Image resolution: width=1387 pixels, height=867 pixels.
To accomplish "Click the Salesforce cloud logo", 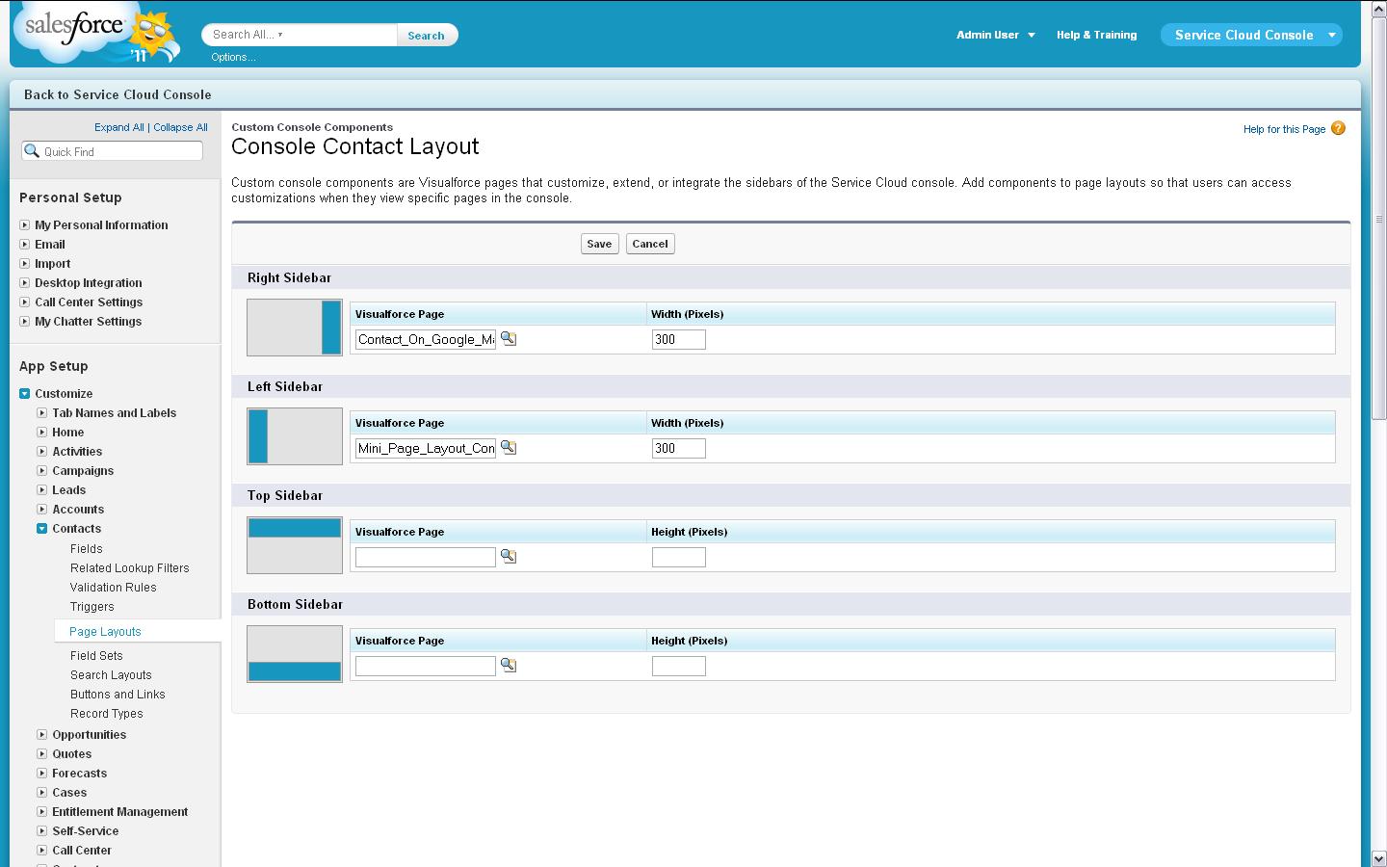I will pos(75,30).
